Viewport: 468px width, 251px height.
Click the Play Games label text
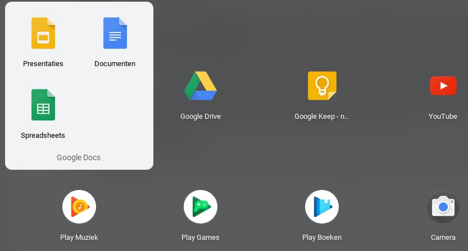(201, 238)
